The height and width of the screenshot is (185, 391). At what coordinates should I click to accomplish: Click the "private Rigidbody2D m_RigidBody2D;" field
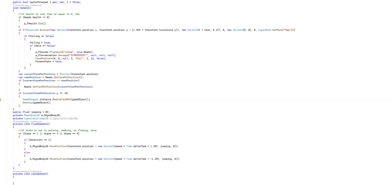(37, 115)
